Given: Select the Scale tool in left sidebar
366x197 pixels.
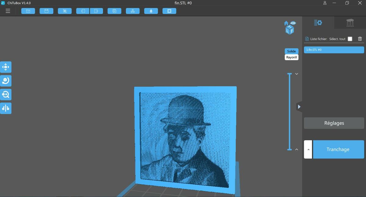Looking at the screenshot, I should pyautogui.click(x=6, y=95).
